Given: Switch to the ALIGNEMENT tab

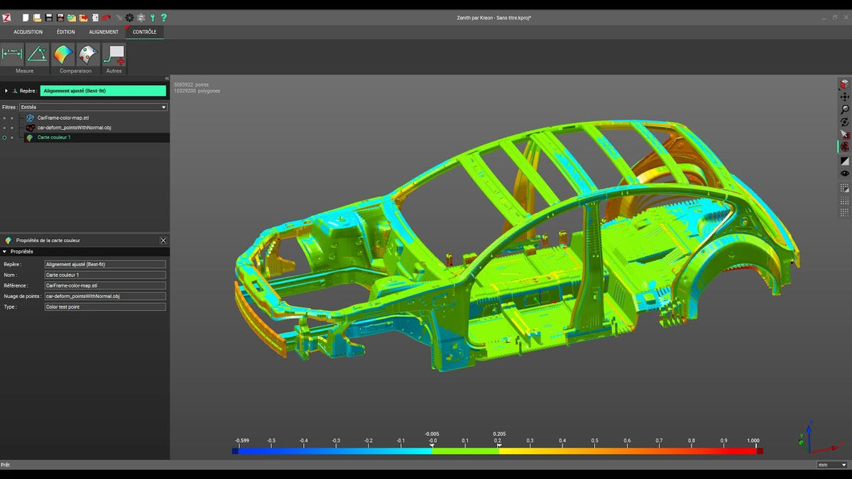Looking at the screenshot, I should coord(104,32).
